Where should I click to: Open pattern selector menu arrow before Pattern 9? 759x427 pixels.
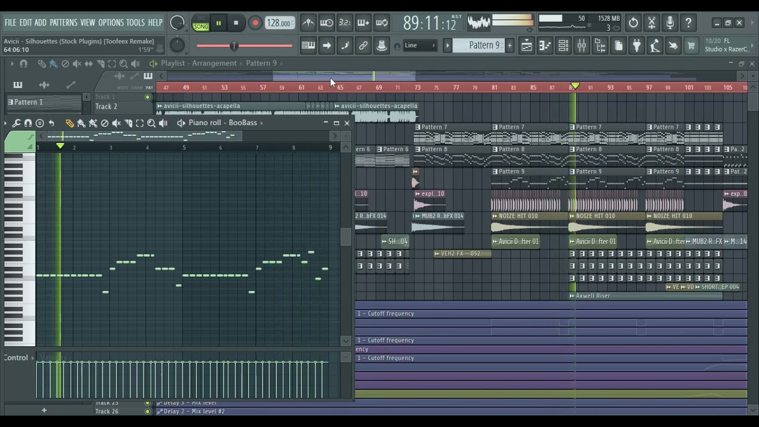click(x=448, y=45)
